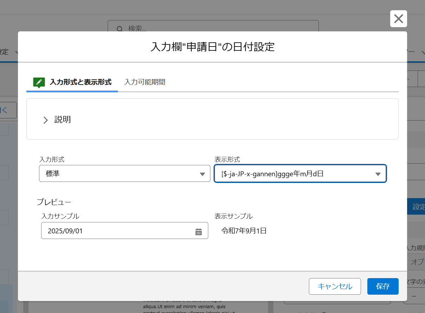The image size is (425, 313).
Task: Open the calendar picker icon in 入力サンプル
Action: tap(198, 232)
